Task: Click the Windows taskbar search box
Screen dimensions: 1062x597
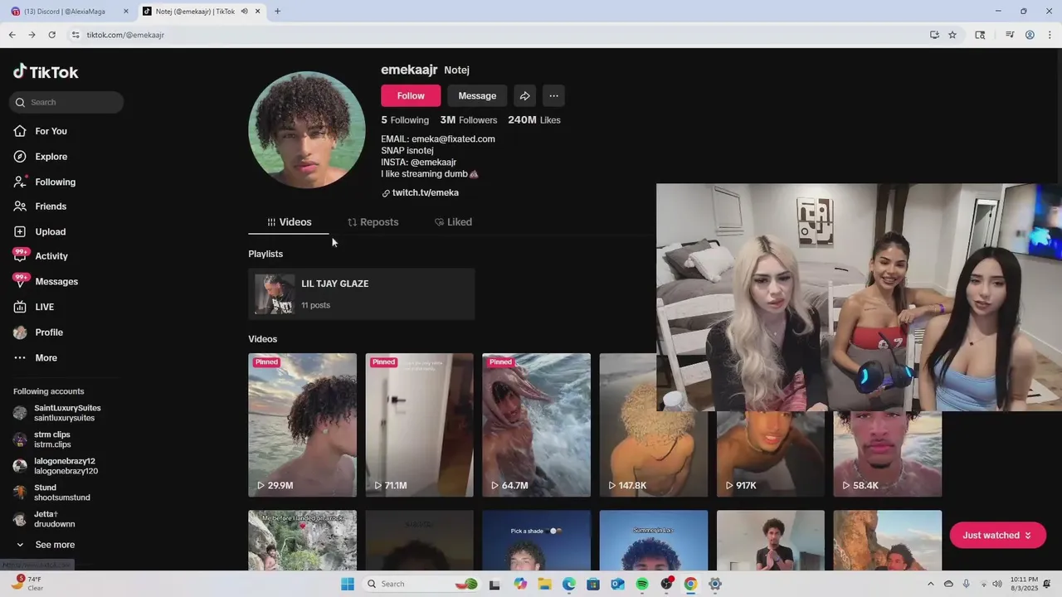Action: pyautogui.click(x=422, y=584)
